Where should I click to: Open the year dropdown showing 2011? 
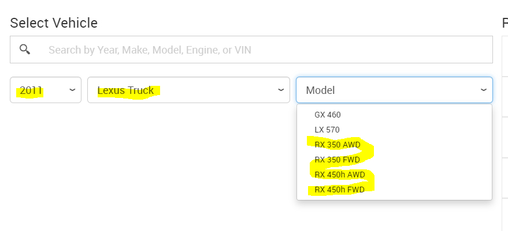coord(40,90)
